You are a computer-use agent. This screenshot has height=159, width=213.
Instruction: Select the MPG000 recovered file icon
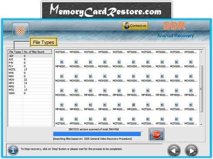133,107
